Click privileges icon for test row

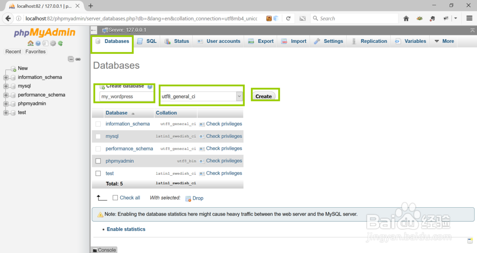pos(202,173)
